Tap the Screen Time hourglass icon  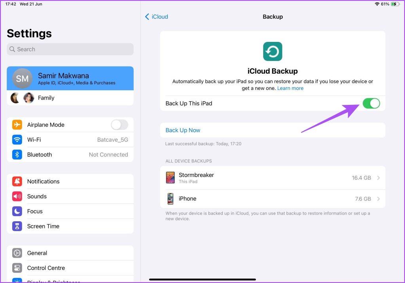click(17, 226)
